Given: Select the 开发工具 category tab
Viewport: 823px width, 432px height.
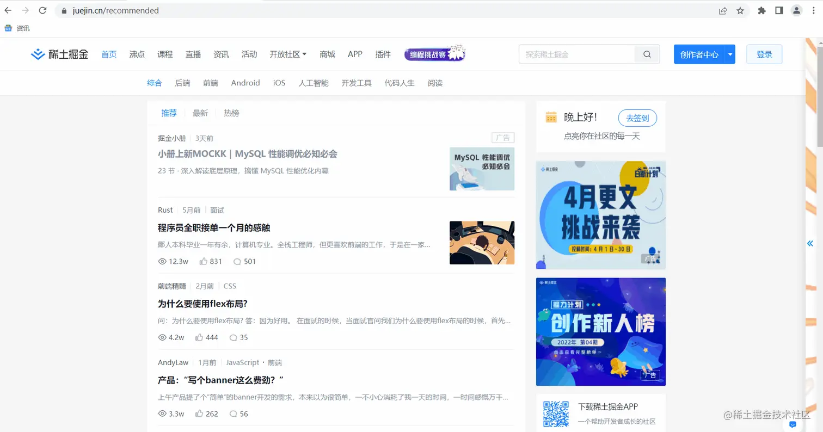Looking at the screenshot, I should 357,83.
